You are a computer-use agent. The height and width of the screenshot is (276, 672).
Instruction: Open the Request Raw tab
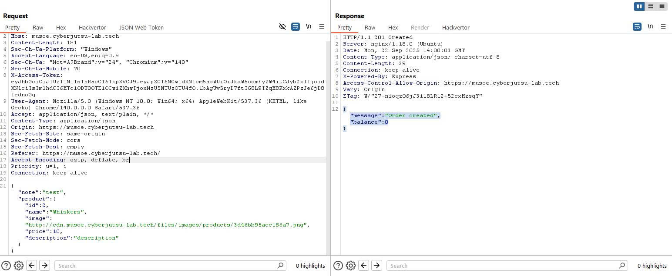pyautogui.click(x=38, y=27)
